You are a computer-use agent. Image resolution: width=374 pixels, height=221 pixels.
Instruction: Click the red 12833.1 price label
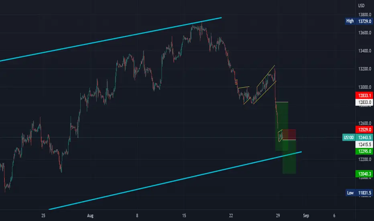[364, 95]
